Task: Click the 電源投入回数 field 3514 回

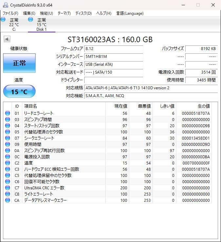Action: pos(202,72)
